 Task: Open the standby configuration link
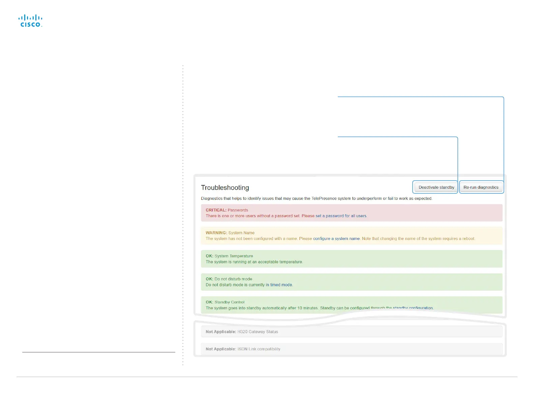tap(413, 308)
